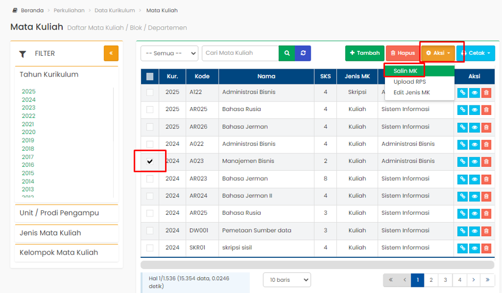Image resolution: width=502 pixels, height=293 pixels.
Task: Click the green Tambah button
Action: (x=364, y=53)
